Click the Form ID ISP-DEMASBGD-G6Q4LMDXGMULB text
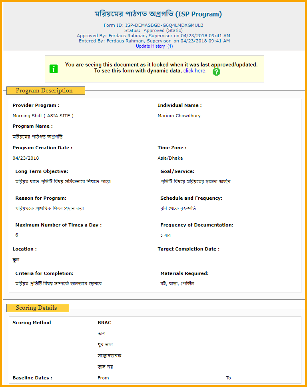 153,25
